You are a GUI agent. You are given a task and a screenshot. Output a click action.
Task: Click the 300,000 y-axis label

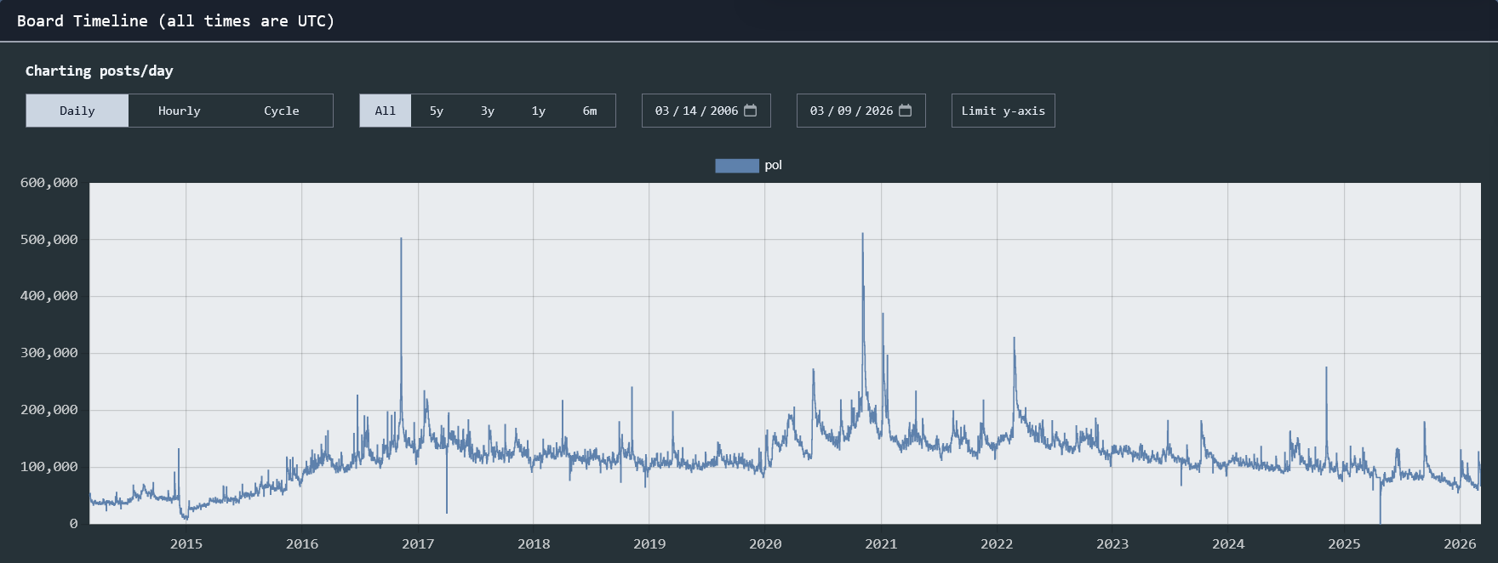click(x=49, y=353)
